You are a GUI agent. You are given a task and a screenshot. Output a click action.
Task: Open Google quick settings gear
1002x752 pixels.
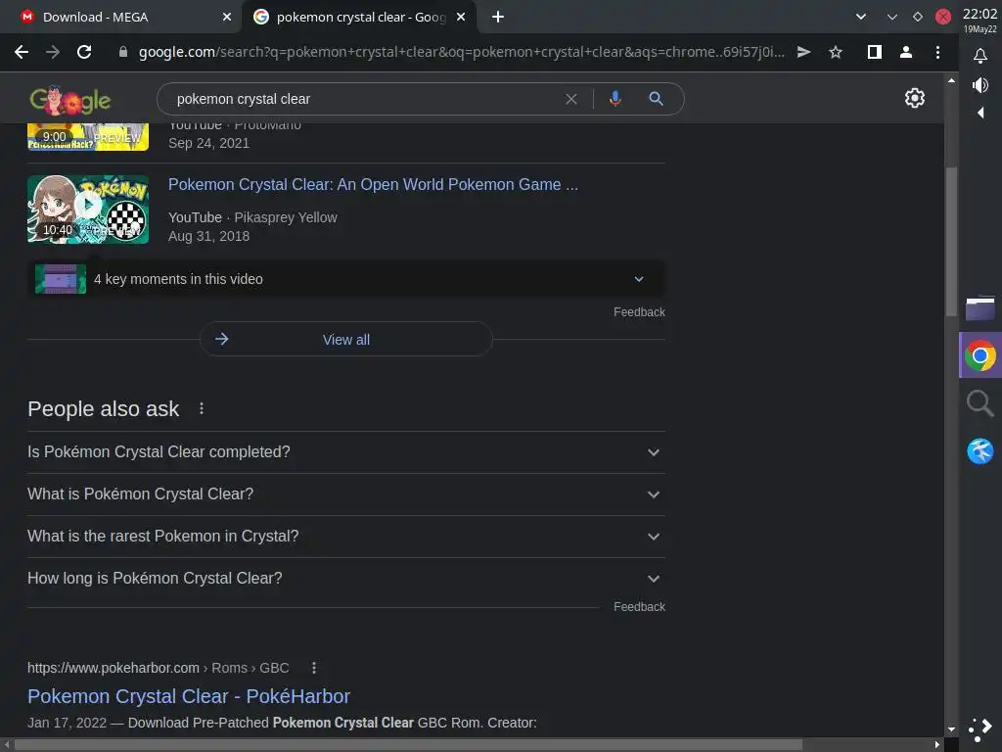pos(915,98)
